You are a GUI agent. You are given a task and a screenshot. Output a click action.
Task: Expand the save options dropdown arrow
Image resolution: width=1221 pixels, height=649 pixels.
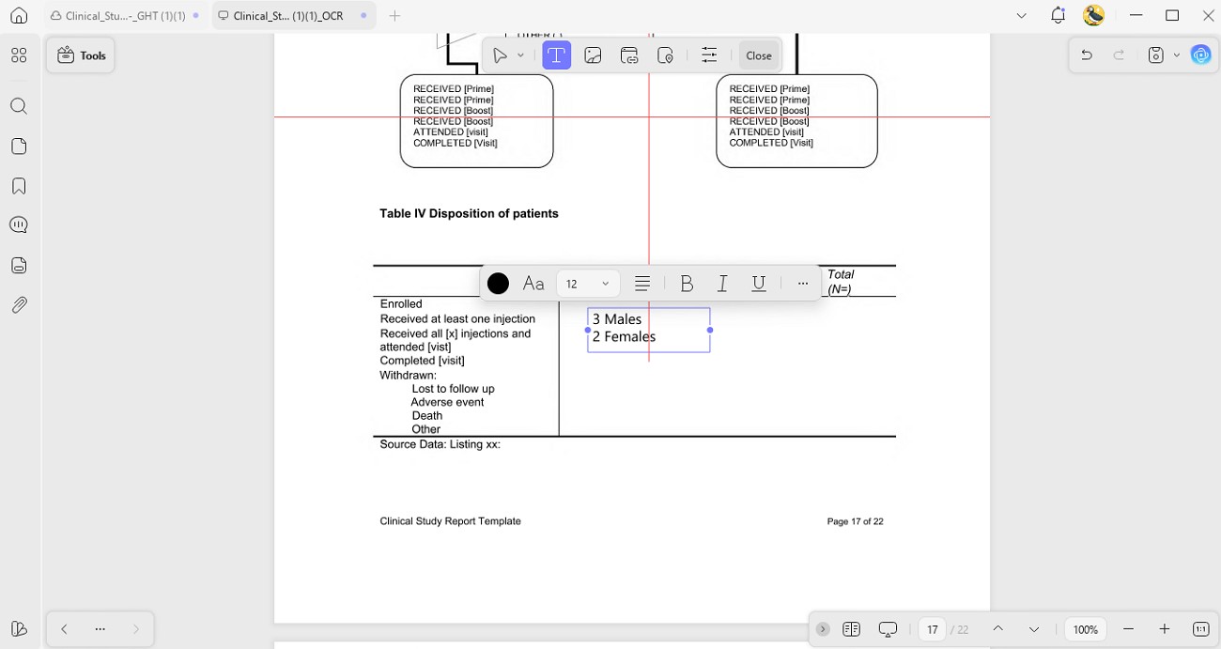click(x=1176, y=55)
